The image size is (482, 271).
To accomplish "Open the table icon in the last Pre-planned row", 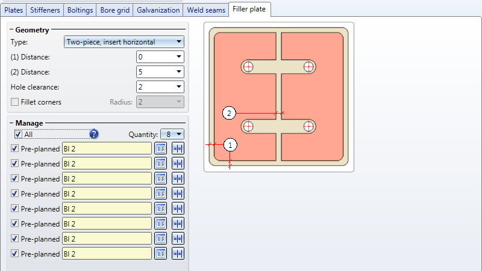I will [x=160, y=254].
